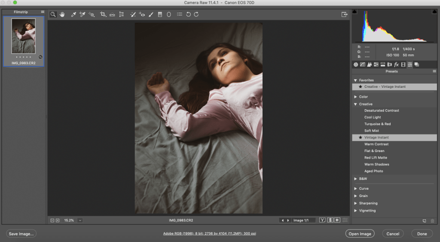Select the Graduated Filter tool

[160, 14]
